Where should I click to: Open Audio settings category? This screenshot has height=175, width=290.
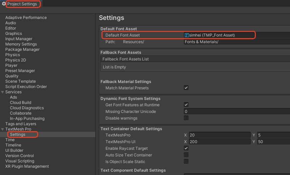11,23
